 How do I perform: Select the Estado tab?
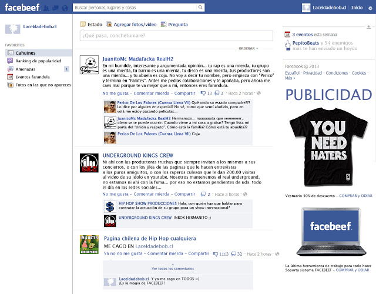[x=92, y=24]
